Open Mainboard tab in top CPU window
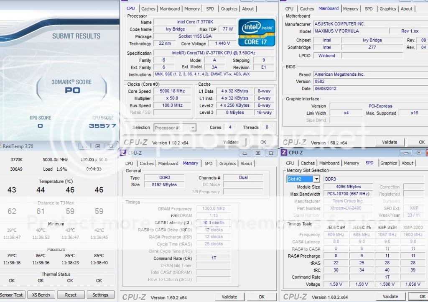 (x=170, y=9)
